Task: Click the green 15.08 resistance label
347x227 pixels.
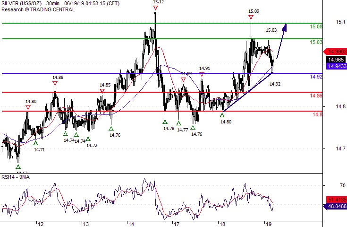Action: point(316,26)
